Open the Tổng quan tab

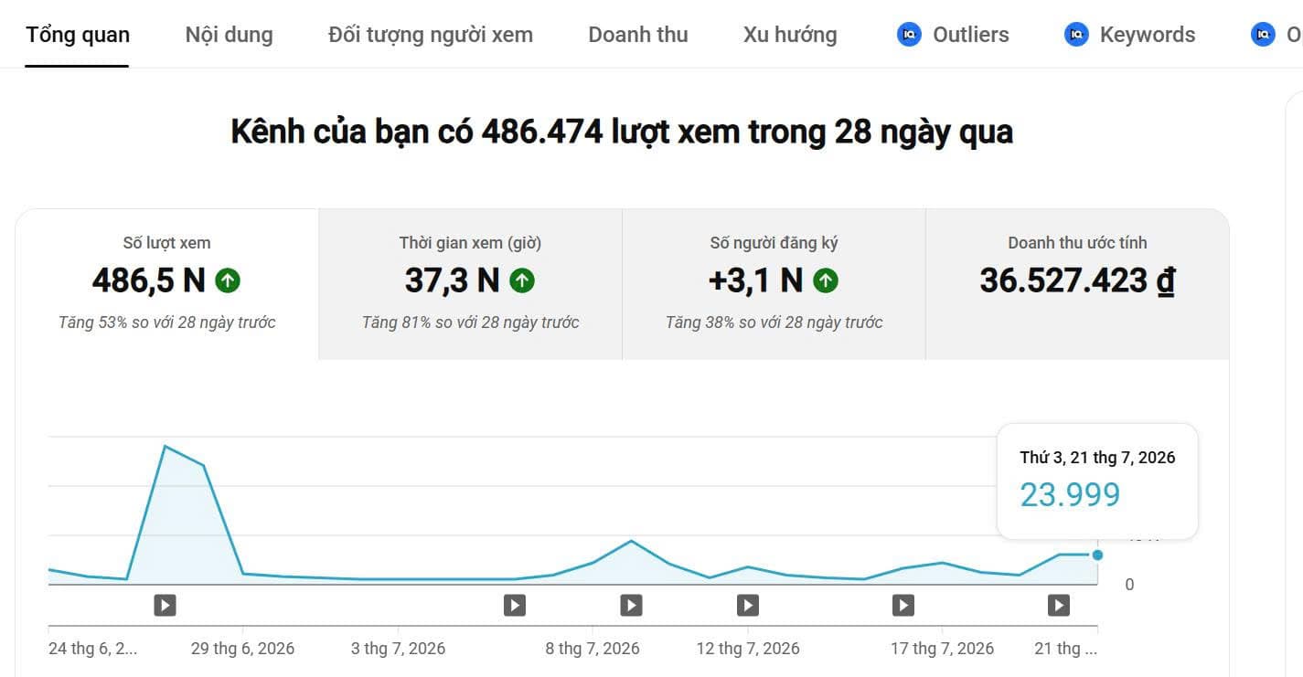(78, 35)
